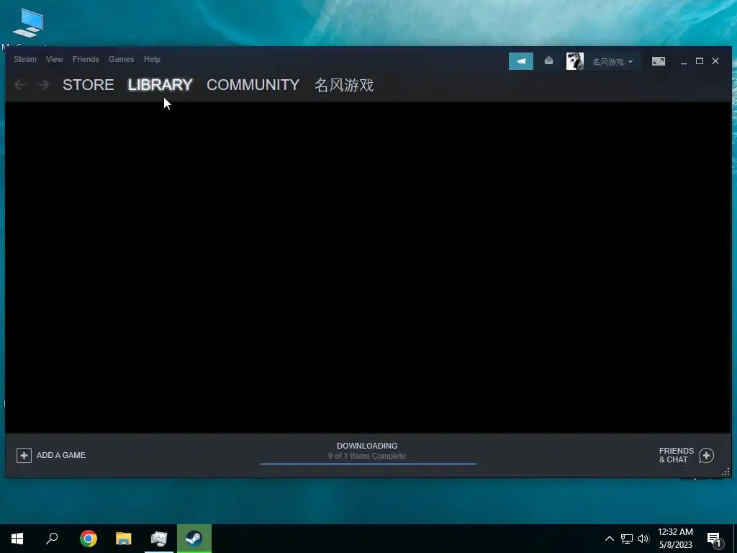The image size is (737, 553).
Task: Click the download progress bar
Action: tap(368, 464)
